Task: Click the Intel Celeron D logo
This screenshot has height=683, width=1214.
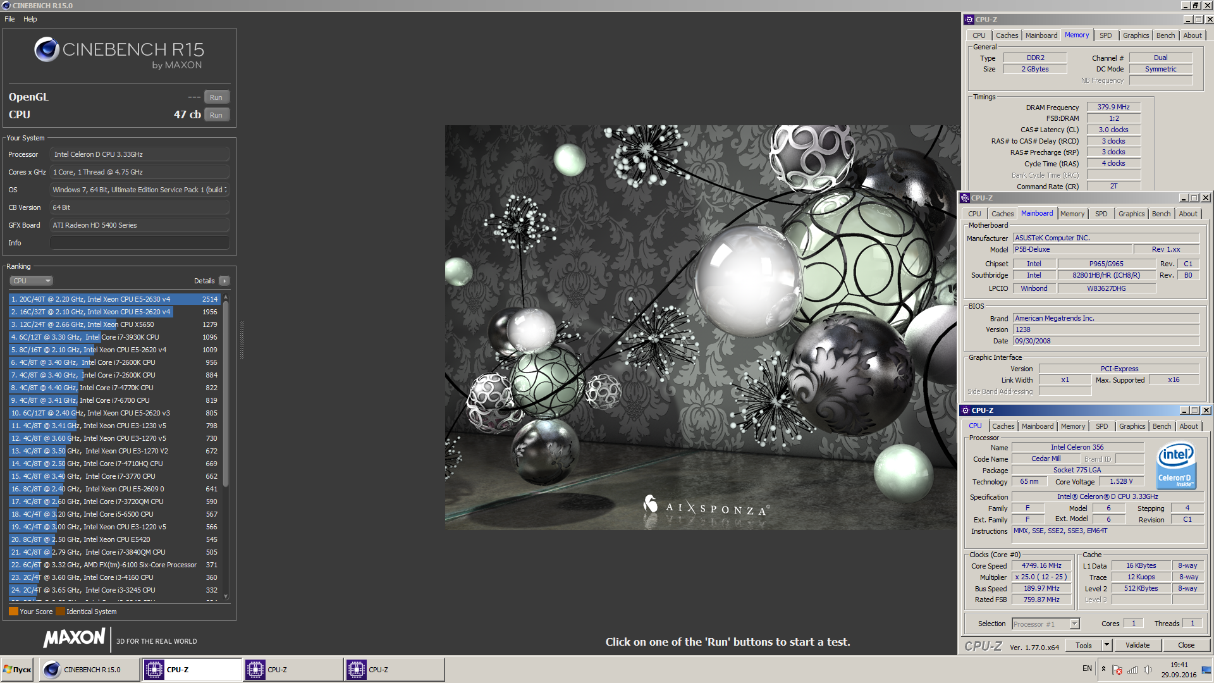Action: 1175,466
